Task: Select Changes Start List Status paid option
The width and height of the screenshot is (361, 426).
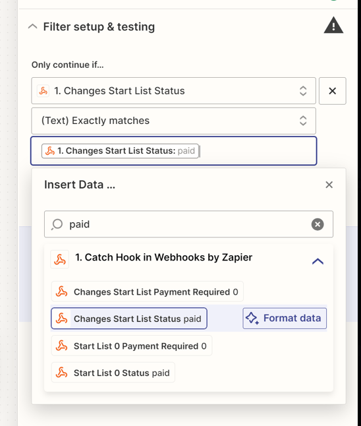Action: pos(129,318)
